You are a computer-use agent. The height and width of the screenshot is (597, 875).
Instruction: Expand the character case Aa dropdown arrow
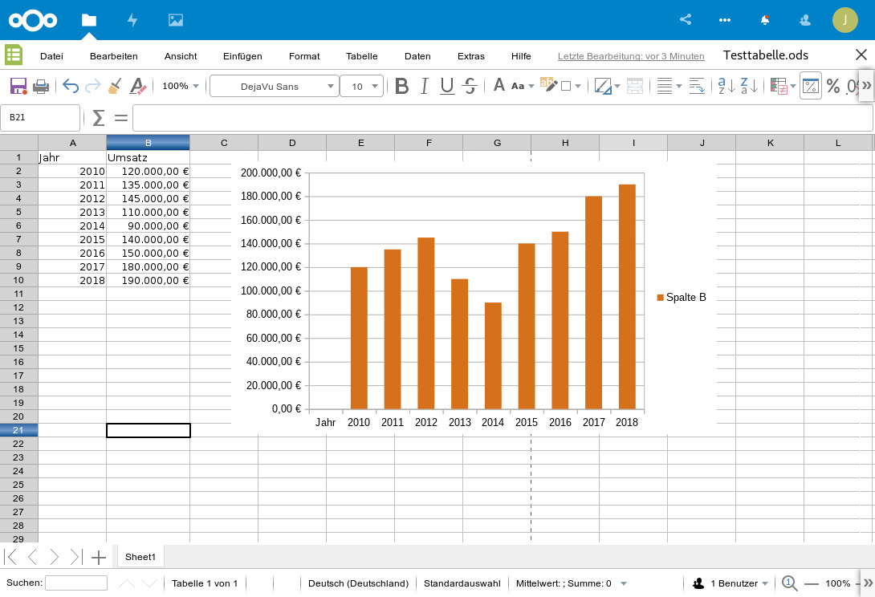[x=531, y=86]
